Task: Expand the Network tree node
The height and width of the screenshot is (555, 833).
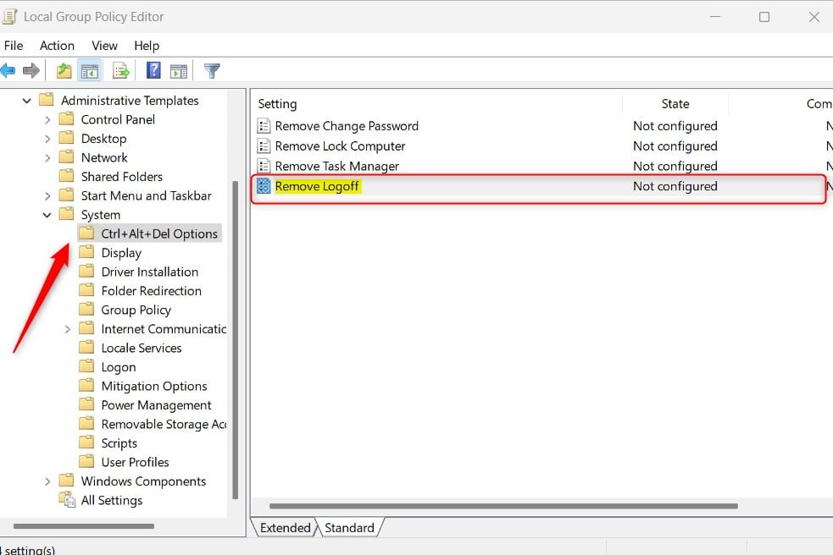Action: pos(47,158)
